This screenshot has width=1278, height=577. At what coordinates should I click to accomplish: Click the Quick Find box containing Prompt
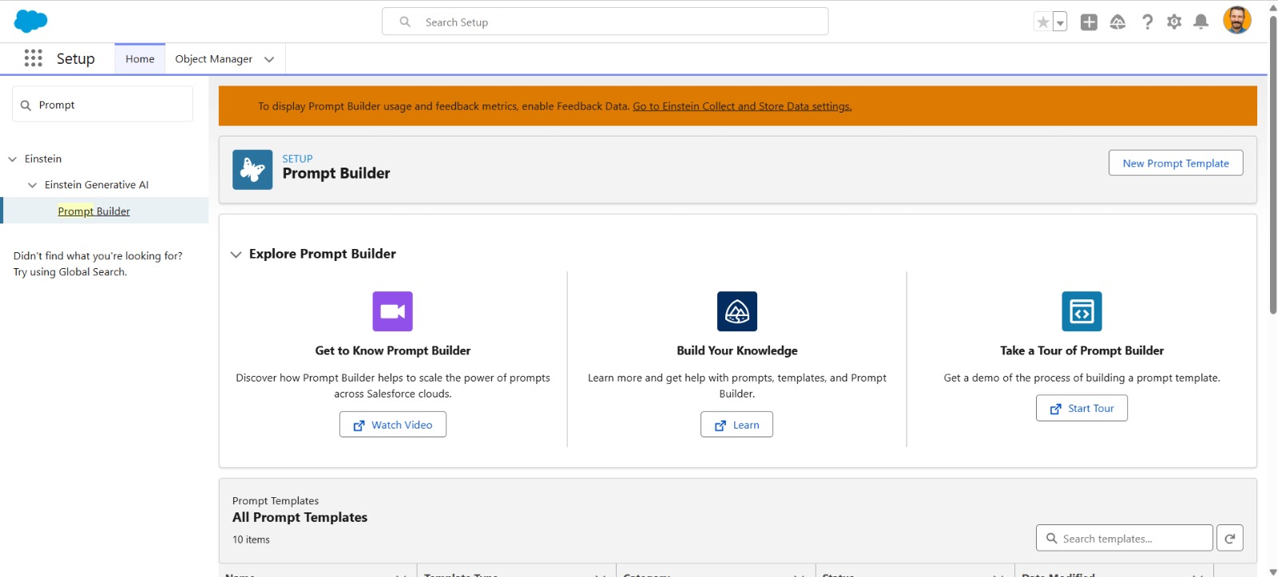click(x=102, y=105)
